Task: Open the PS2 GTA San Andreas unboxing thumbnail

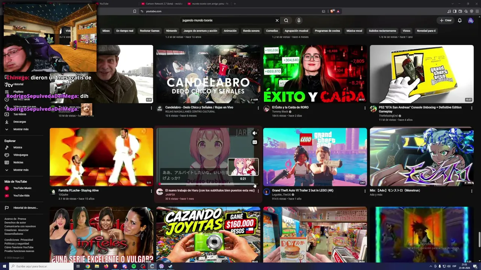Action: point(422,74)
